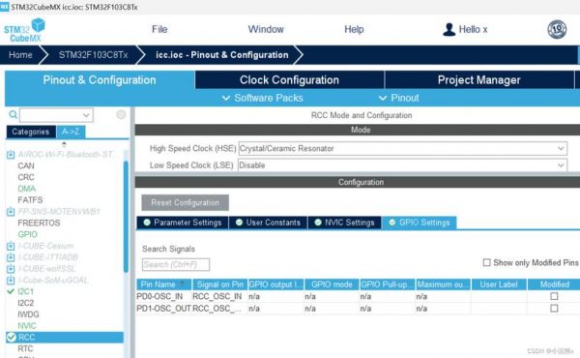
Task: Click the download icon next to AIROC-Wi-Fi-Bluetooth
Action: click(11, 155)
